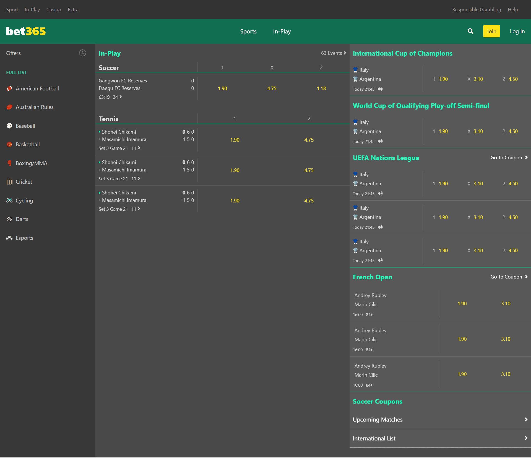The height and width of the screenshot is (458, 531).
Task: Open the Darts sidebar item
Action: pos(22,219)
